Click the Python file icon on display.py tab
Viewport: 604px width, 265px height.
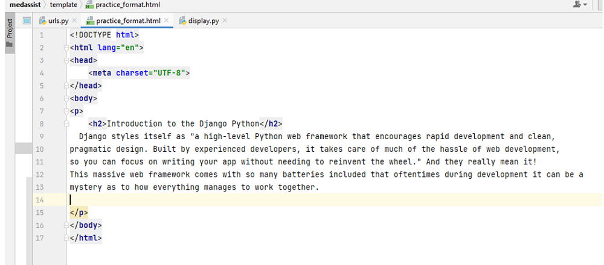click(x=182, y=21)
